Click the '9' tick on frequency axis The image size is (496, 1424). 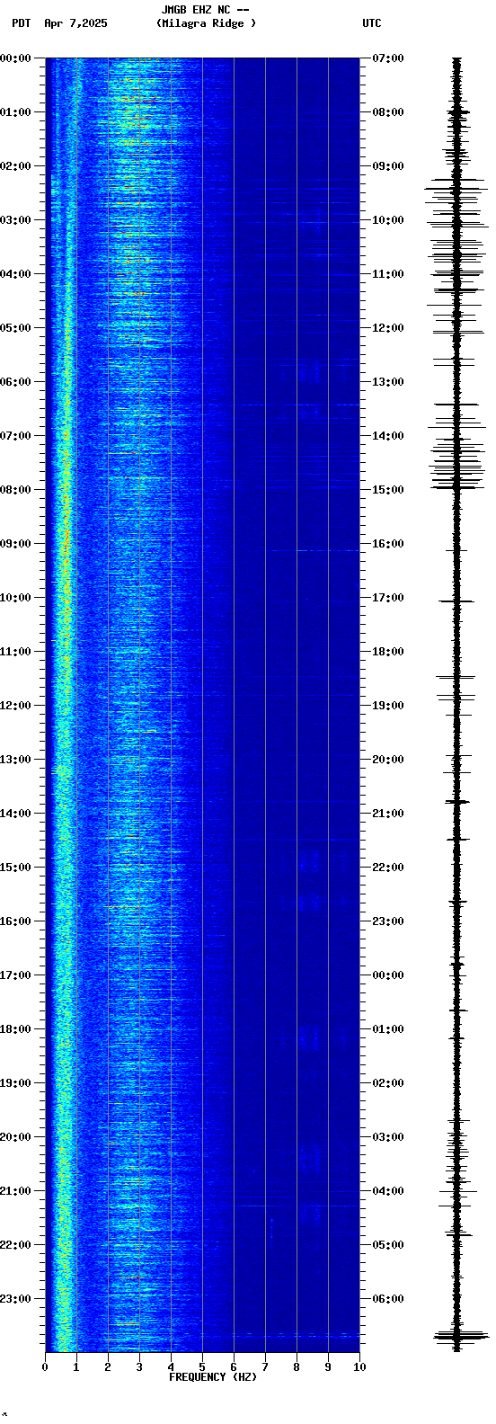tap(328, 1367)
